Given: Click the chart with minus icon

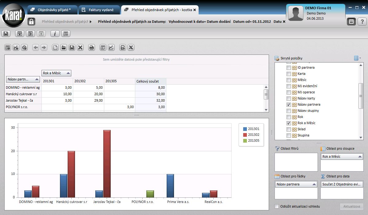Looking at the screenshot, I should [x=16, y=47].
